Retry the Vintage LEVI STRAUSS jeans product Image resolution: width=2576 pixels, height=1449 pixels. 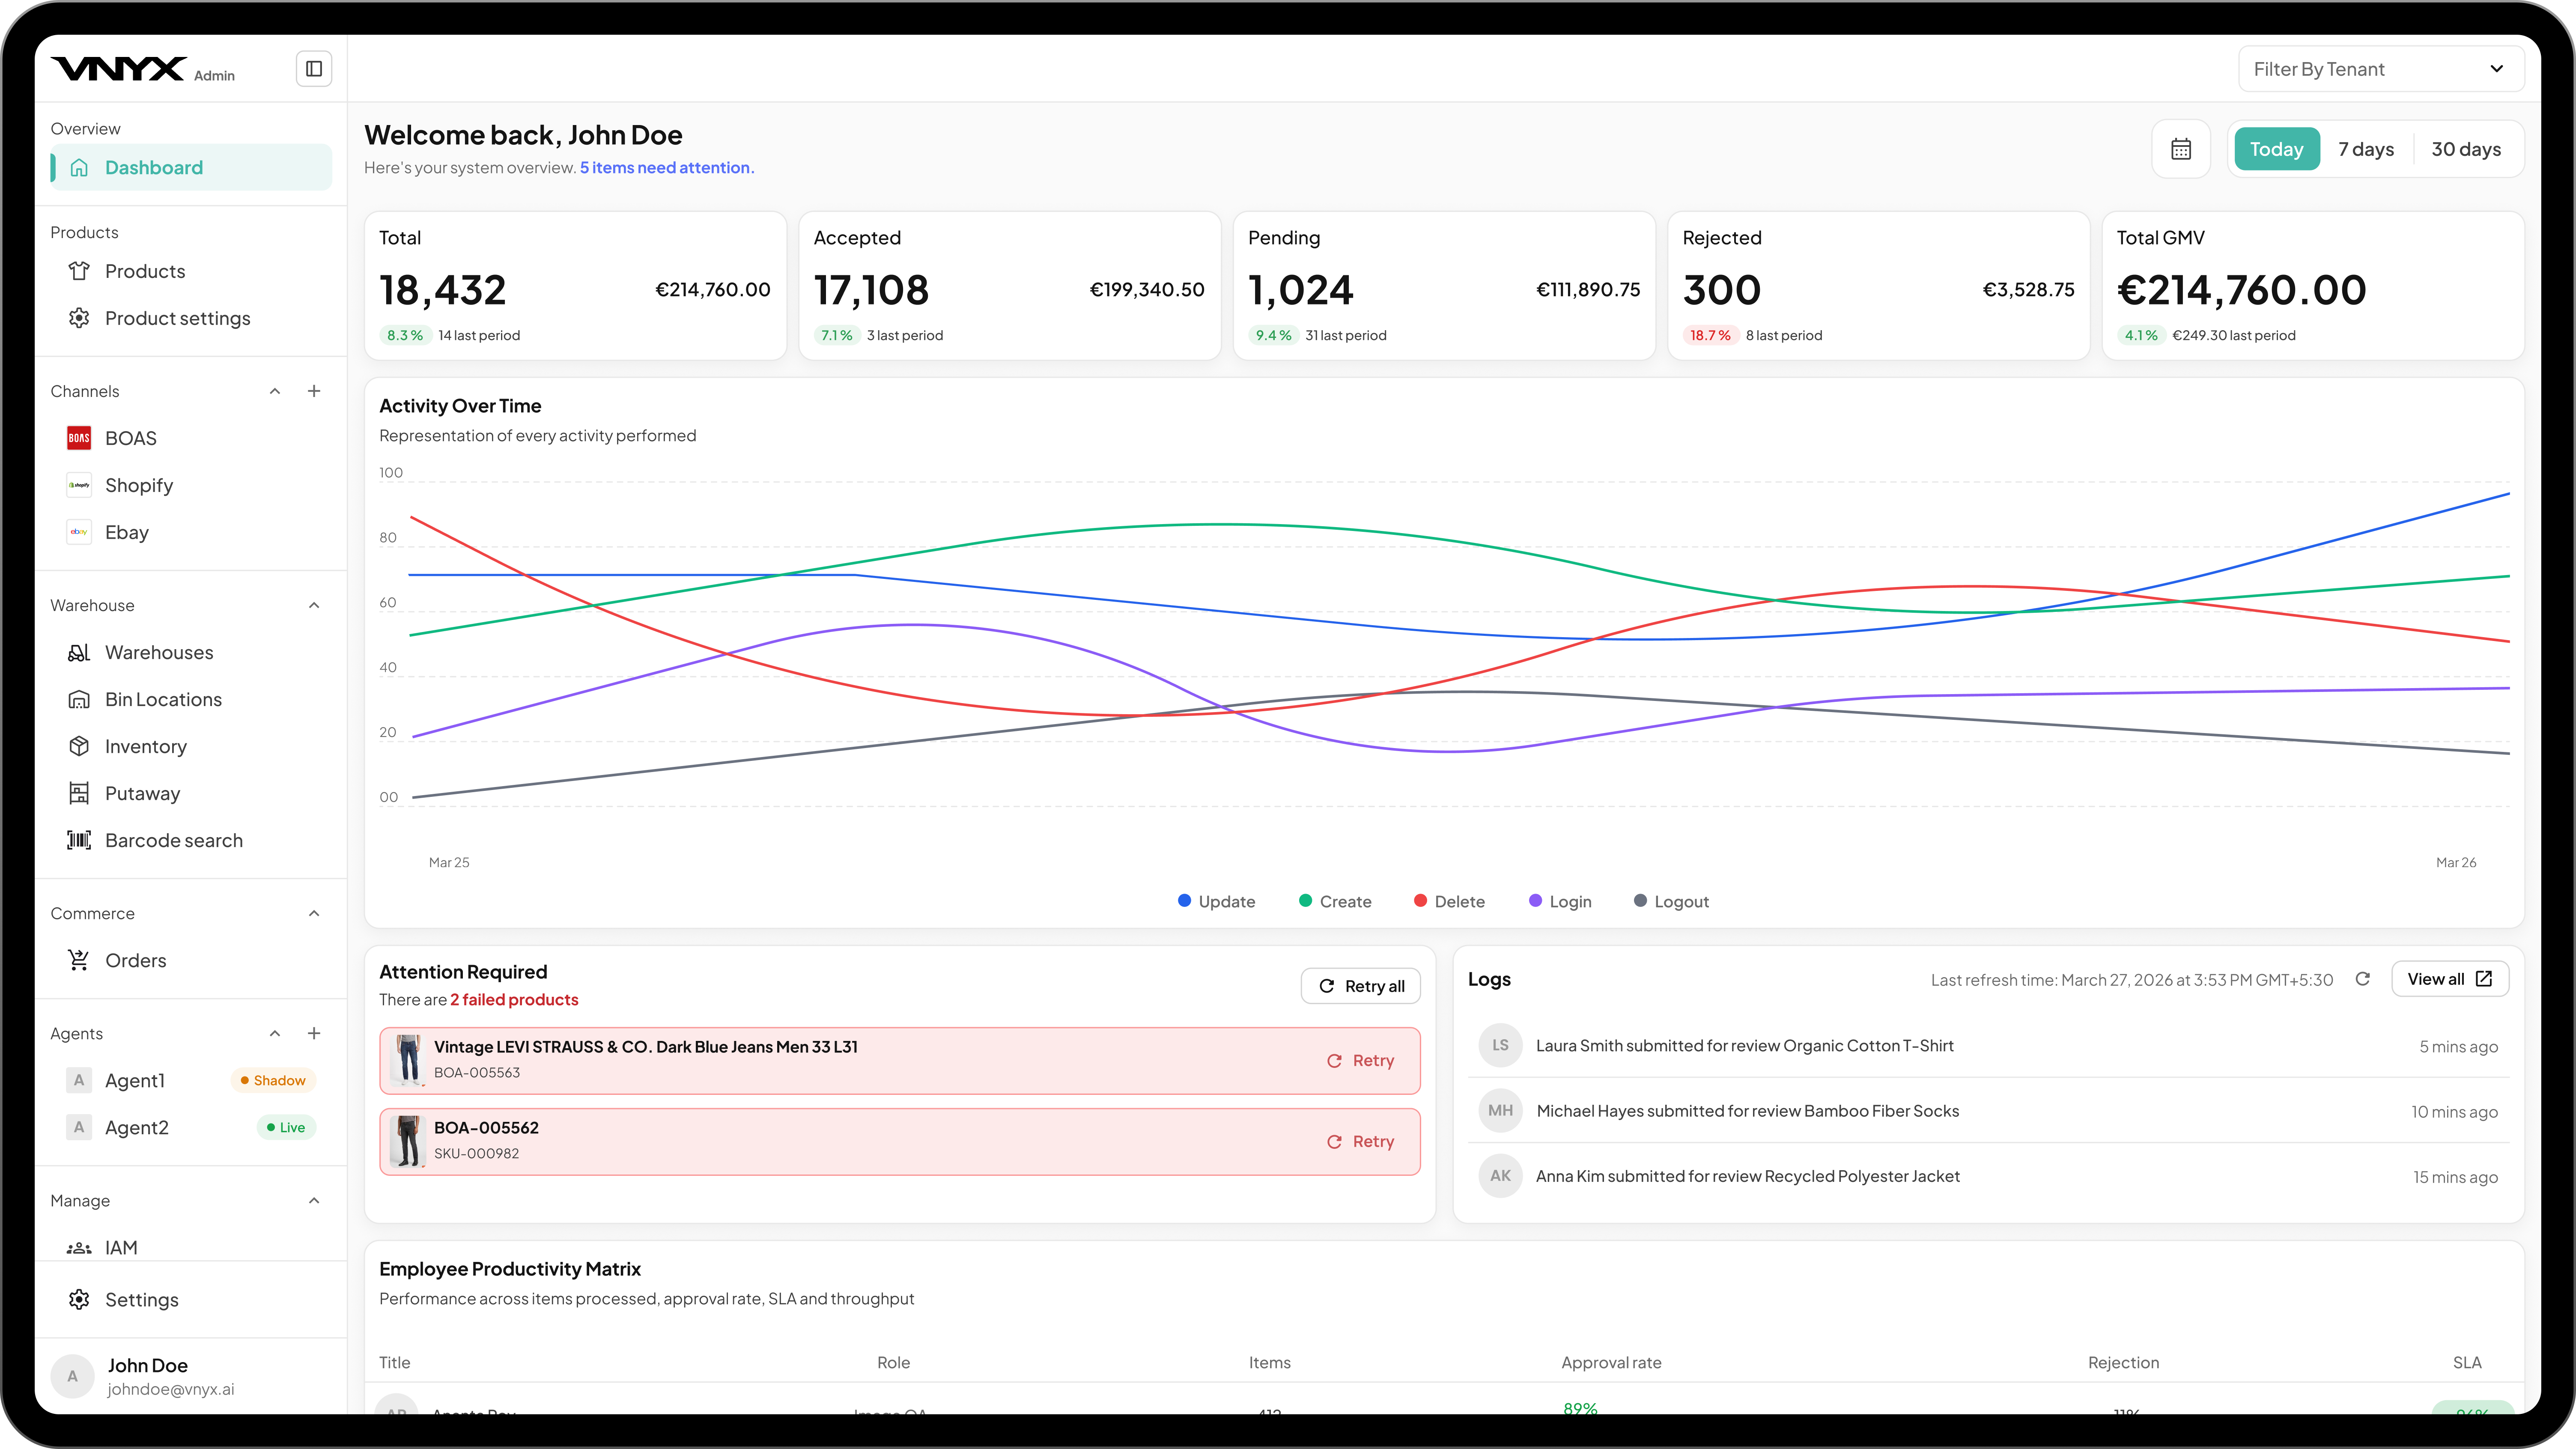[1360, 1061]
